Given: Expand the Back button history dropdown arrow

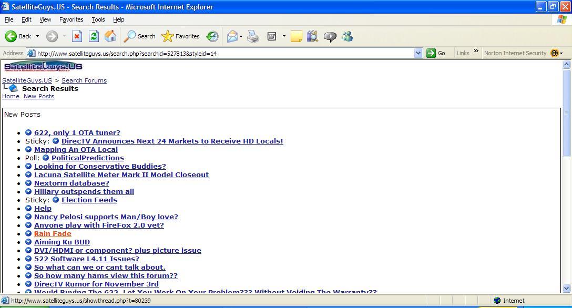Looking at the screenshot, I should [37, 36].
